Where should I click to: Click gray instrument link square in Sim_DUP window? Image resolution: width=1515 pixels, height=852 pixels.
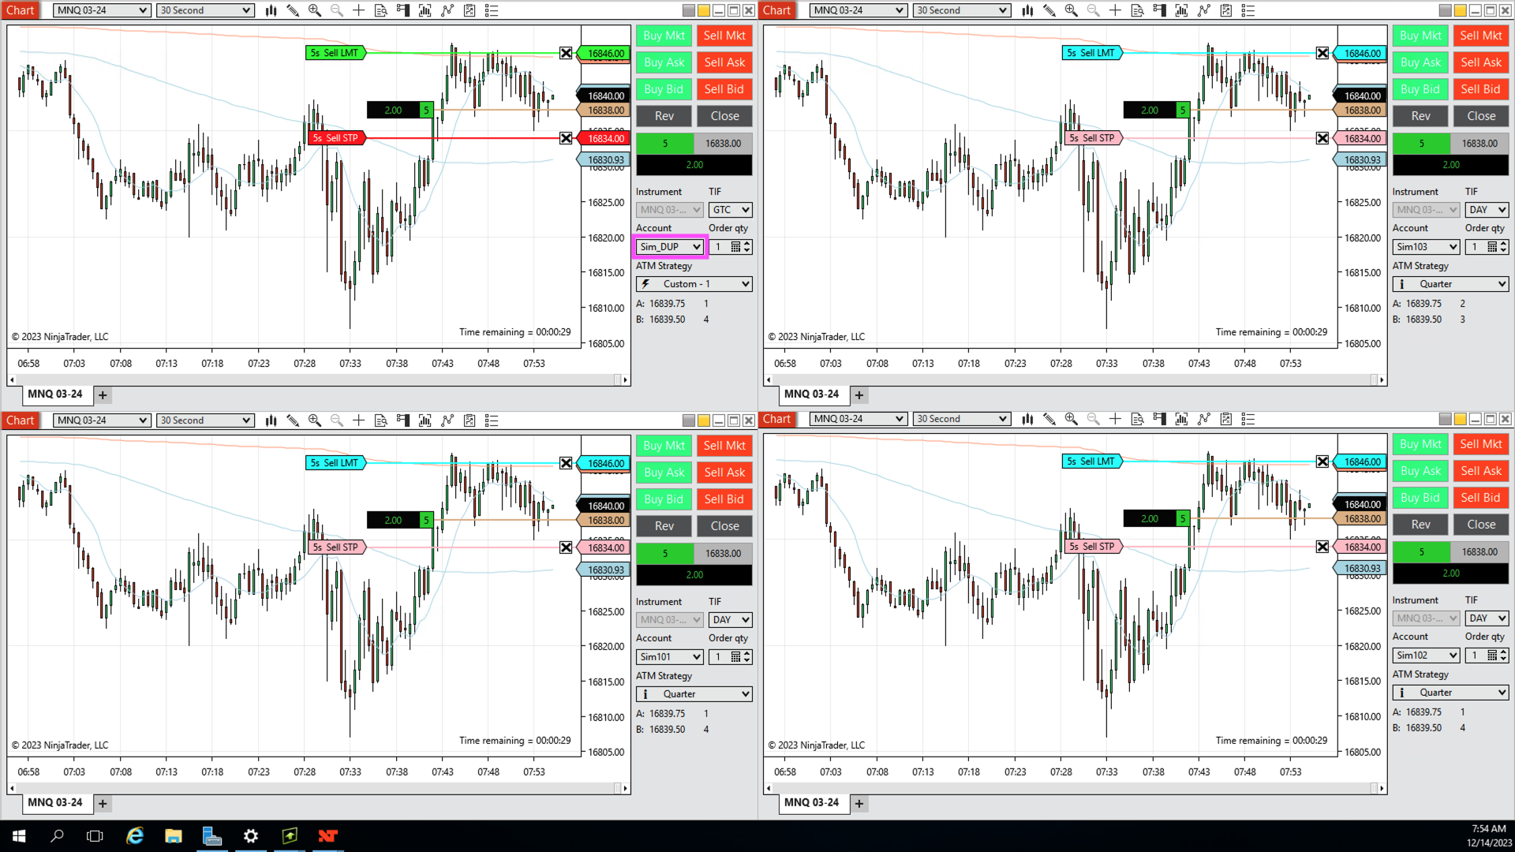coord(689,10)
